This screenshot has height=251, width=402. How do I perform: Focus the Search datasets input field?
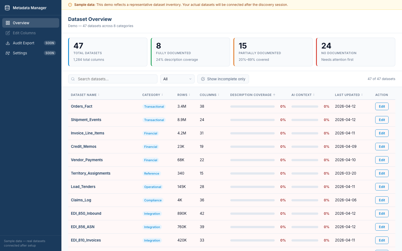coord(113,79)
